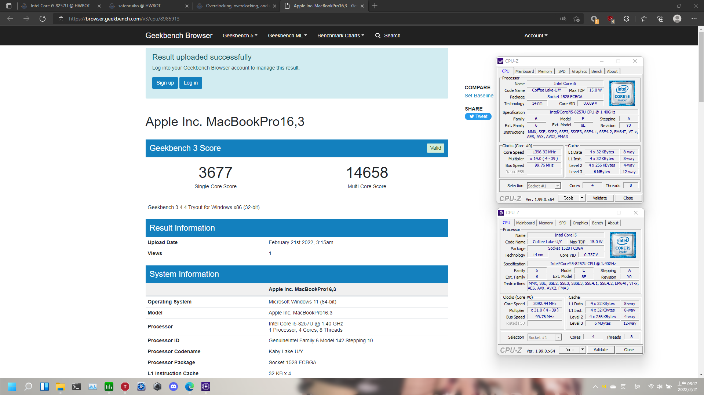Click Close button in lower CPU-Z

(629, 350)
